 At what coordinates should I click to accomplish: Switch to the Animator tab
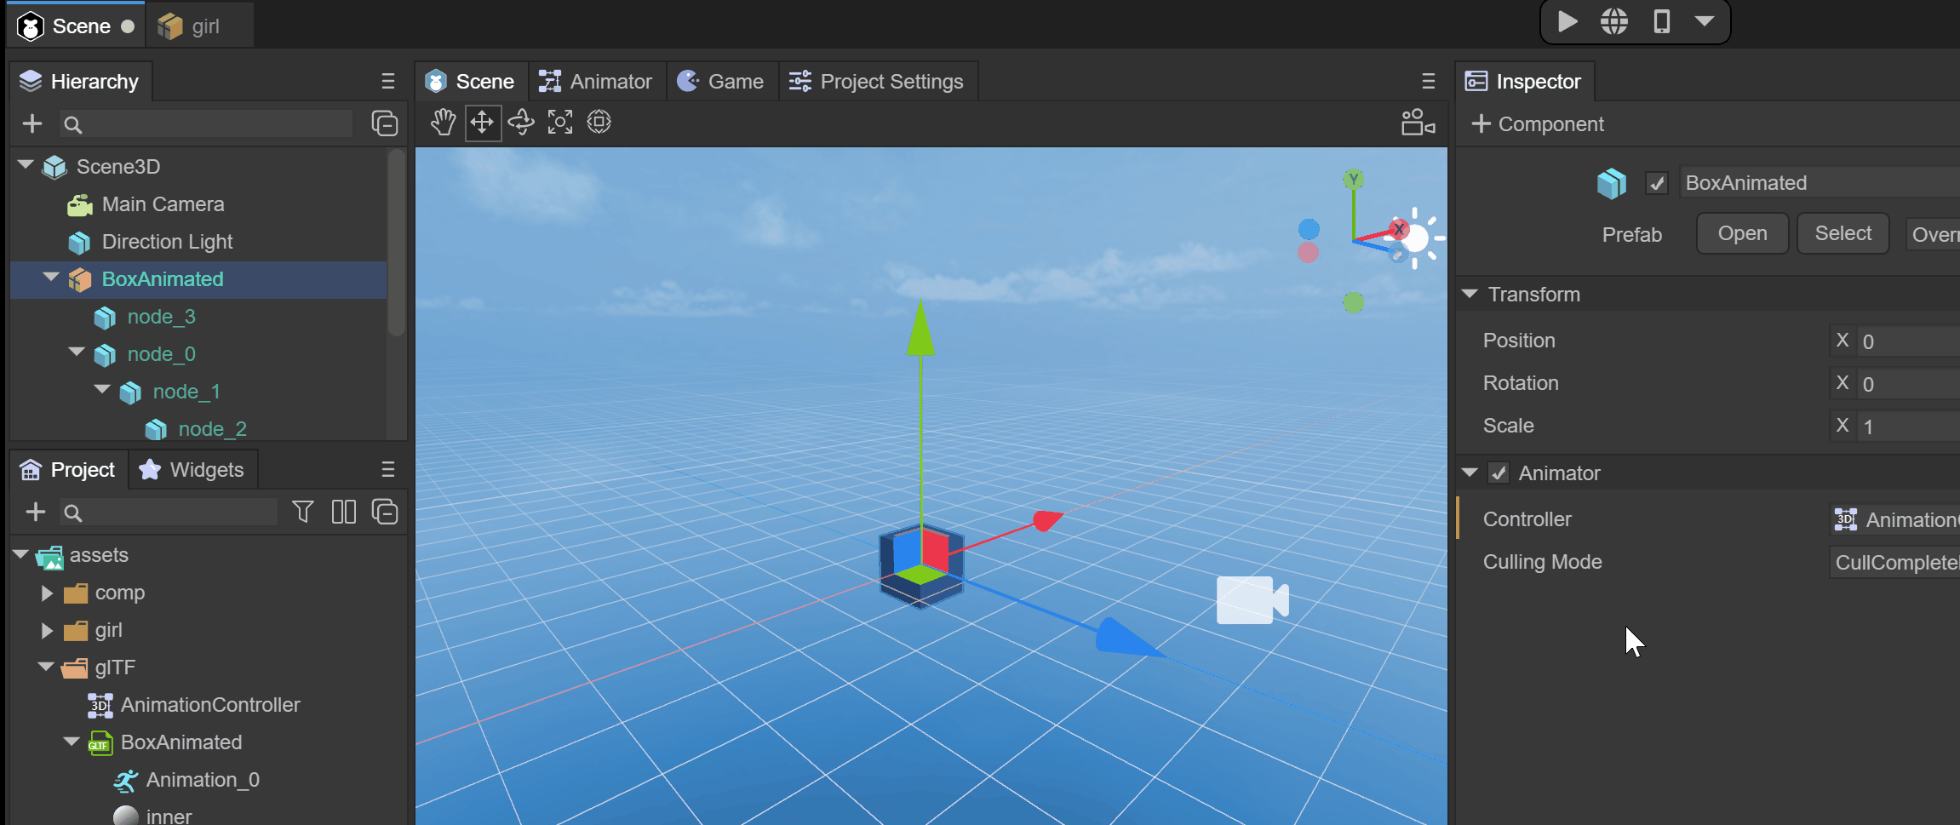point(596,82)
